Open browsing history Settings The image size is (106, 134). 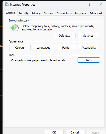click(x=88, y=36)
